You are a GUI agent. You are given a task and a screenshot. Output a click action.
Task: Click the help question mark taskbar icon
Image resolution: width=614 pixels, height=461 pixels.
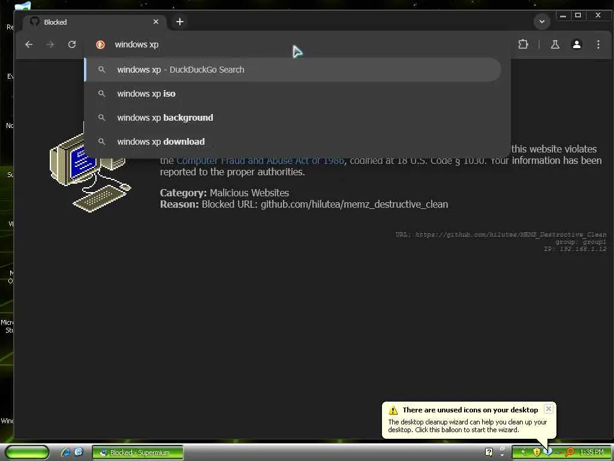pos(489,452)
